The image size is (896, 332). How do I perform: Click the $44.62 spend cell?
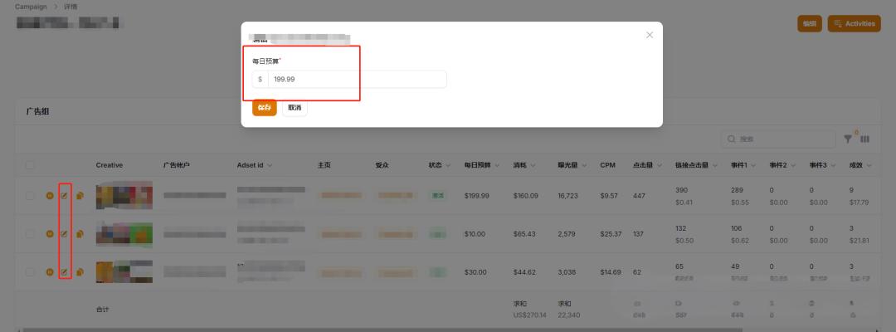524,272
